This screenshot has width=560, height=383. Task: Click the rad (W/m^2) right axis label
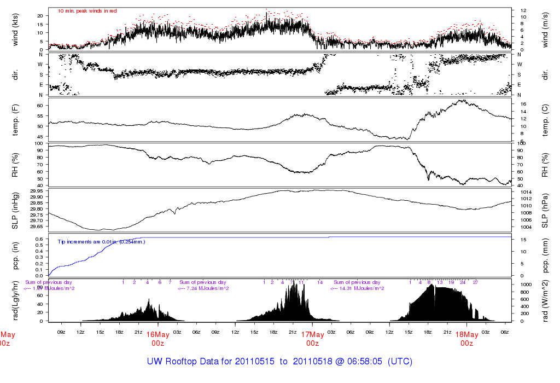[545, 301]
